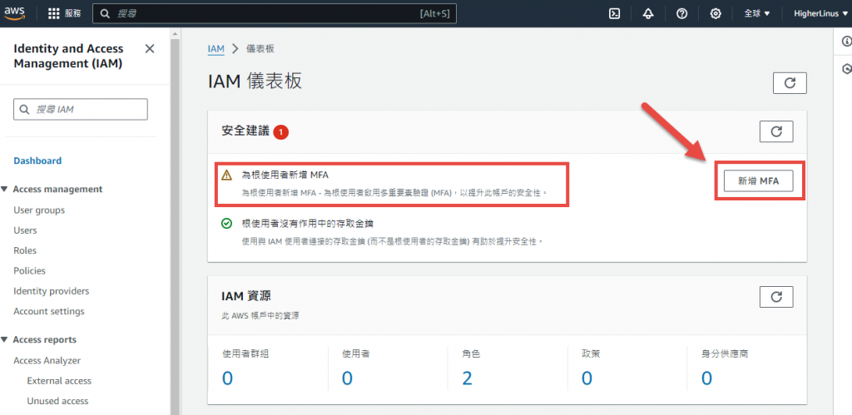Open the 全球 region dropdown
The height and width of the screenshot is (415, 852).
(757, 13)
